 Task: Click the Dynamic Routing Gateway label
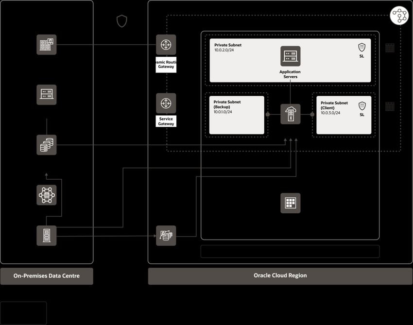[166, 65]
